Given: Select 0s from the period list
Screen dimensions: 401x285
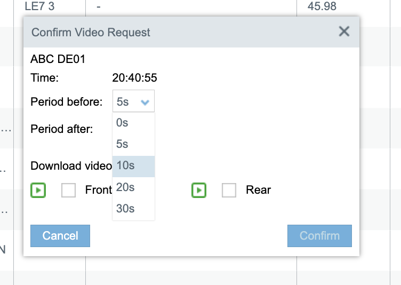Looking at the screenshot, I should (123, 123).
